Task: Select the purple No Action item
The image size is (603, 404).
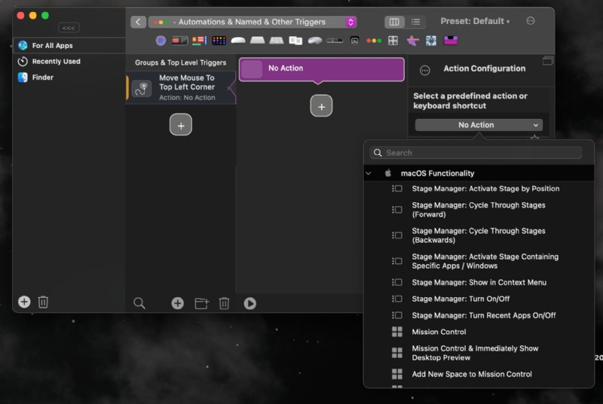Action: point(322,69)
